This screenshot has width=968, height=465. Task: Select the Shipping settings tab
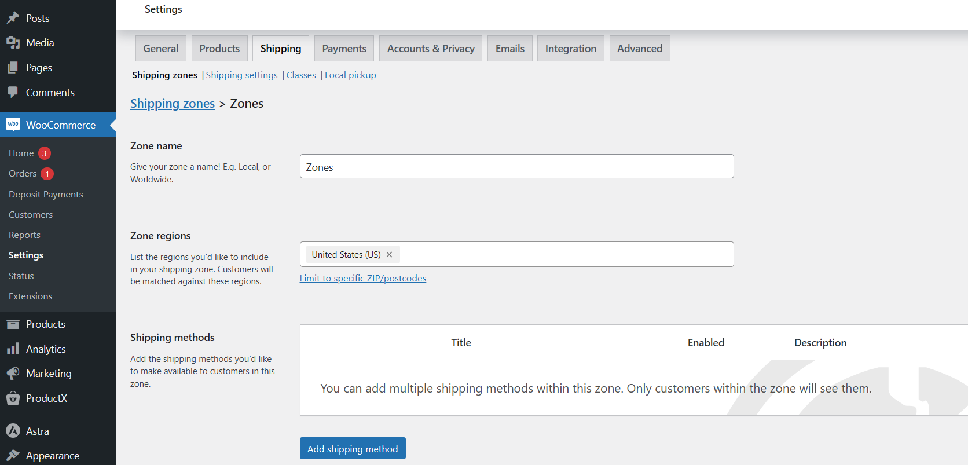pos(281,49)
